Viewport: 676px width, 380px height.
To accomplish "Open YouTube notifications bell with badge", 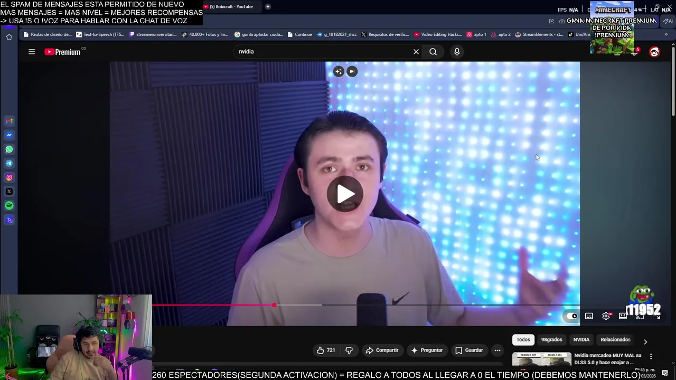I will [634, 52].
